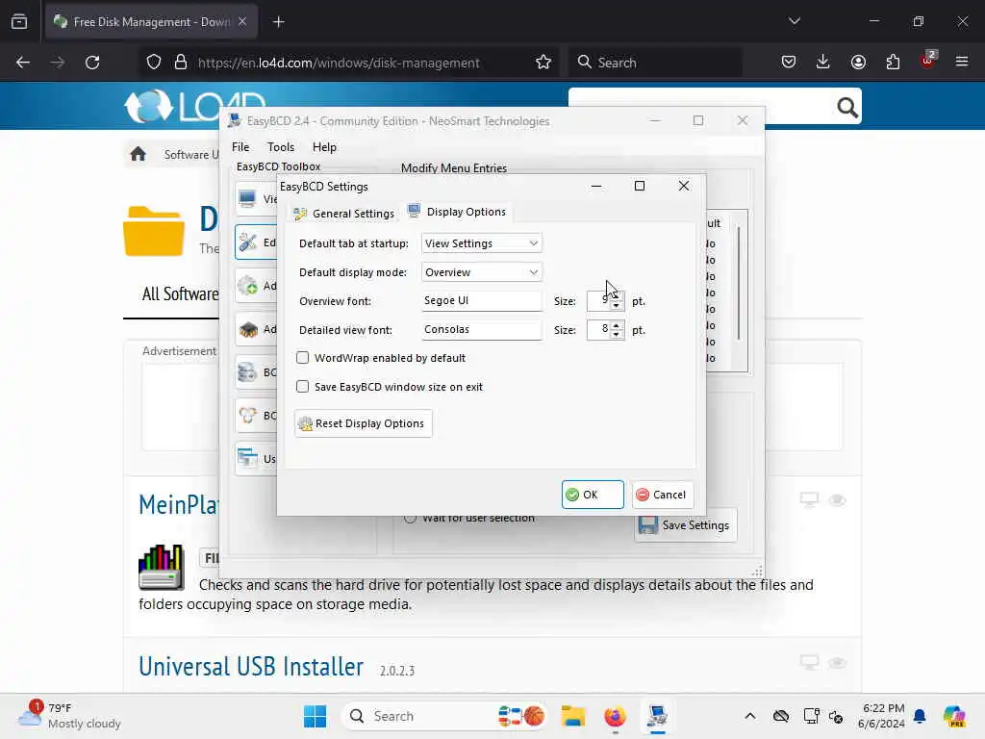
Task: Click the padlock icon in address bar
Action: point(181,63)
